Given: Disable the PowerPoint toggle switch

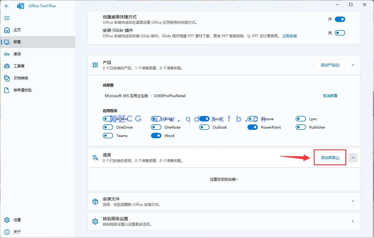Looking at the screenshot, I should [253, 127].
